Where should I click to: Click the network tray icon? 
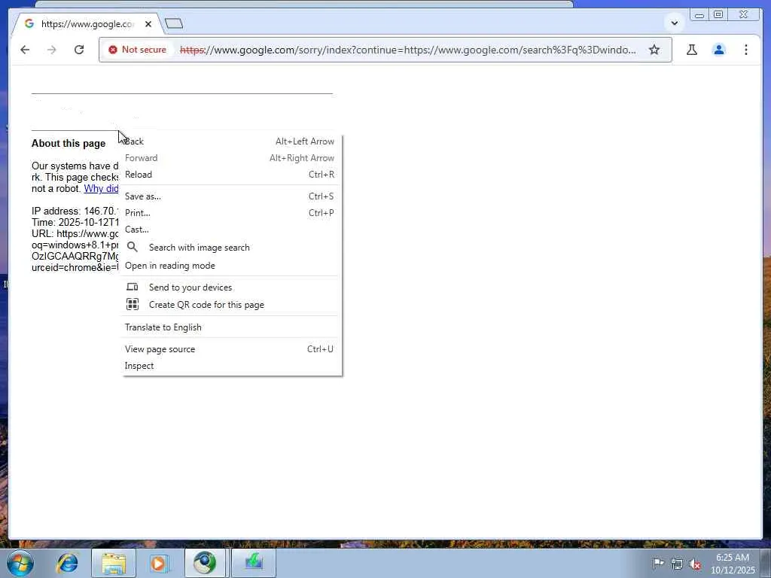(677, 564)
